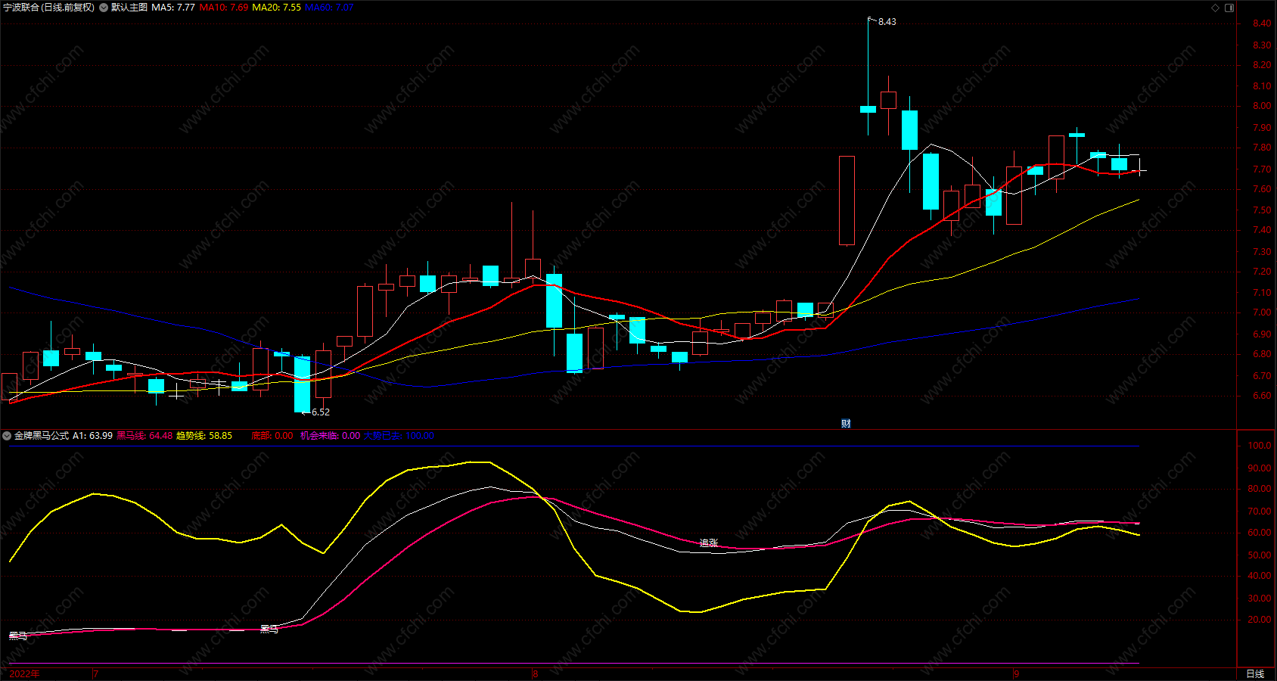Click the 8.00 price axis label
The width and height of the screenshot is (1277, 681).
click(1262, 107)
